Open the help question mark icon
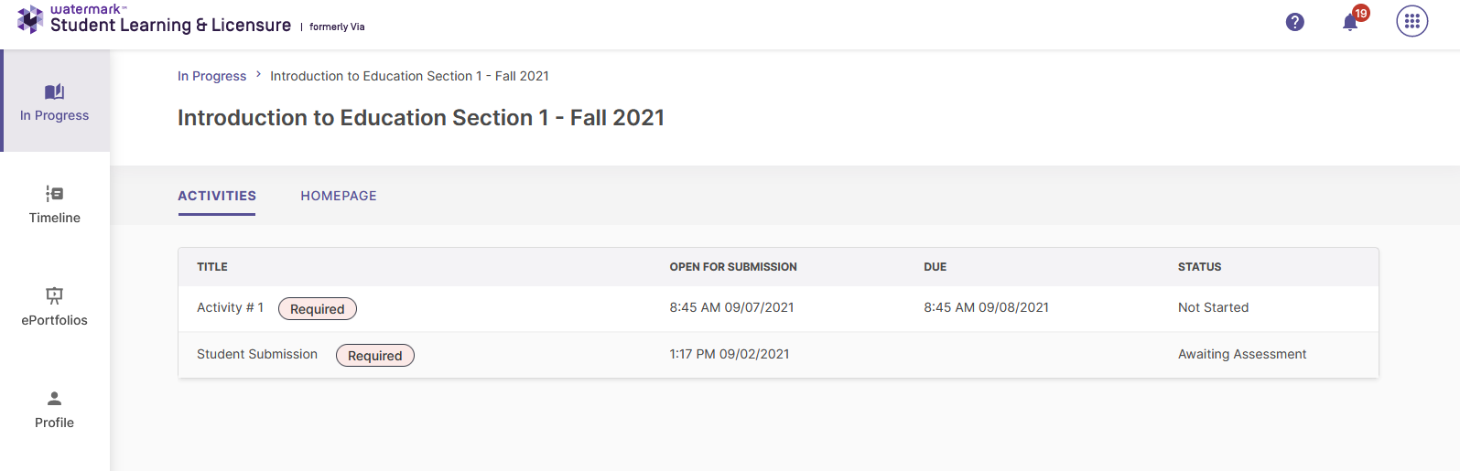 click(x=1294, y=22)
